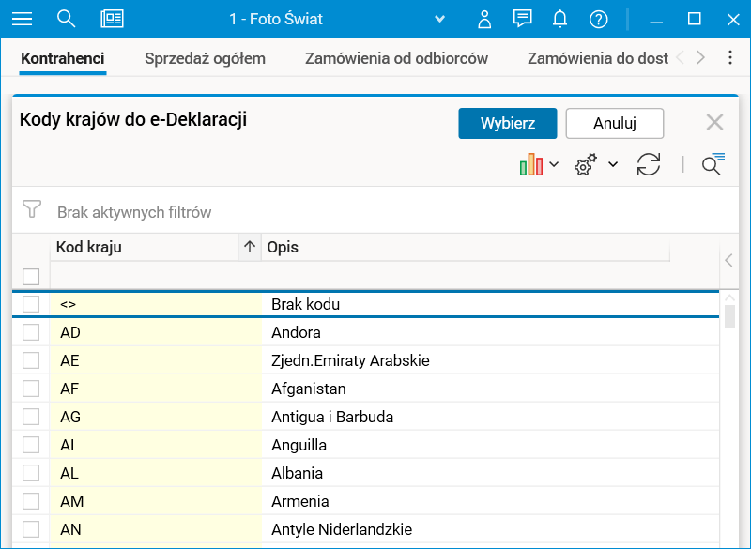Open the news panel icon
The height and width of the screenshot is (549, 751).
(113, 19)
